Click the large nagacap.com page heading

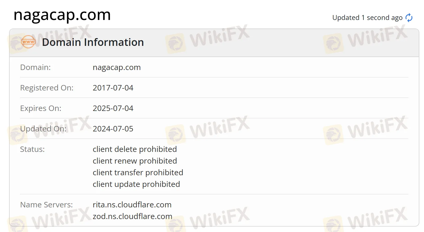click(x=62, y=15)
